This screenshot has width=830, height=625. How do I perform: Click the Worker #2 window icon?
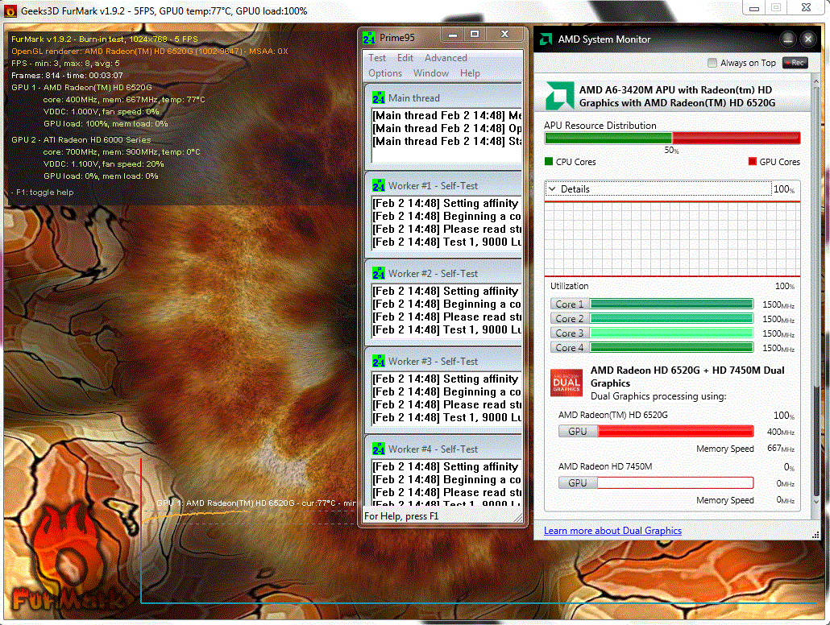[x=379, y=274]
